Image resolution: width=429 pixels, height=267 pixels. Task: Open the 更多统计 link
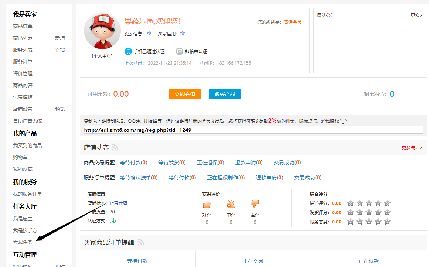tap(412, 148)
